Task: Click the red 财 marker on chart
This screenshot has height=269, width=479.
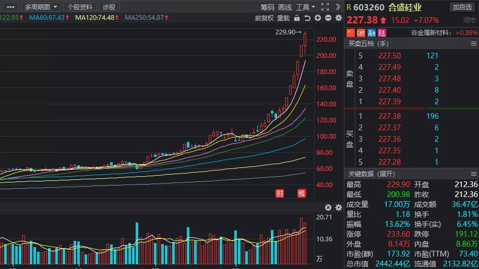Action: pos(280,193)
